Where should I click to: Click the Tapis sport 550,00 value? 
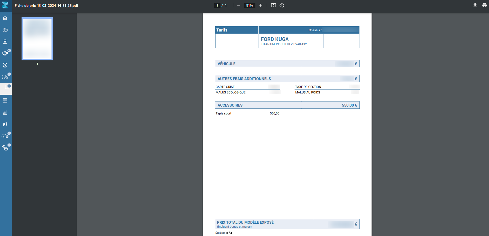[x=275, y=113]
